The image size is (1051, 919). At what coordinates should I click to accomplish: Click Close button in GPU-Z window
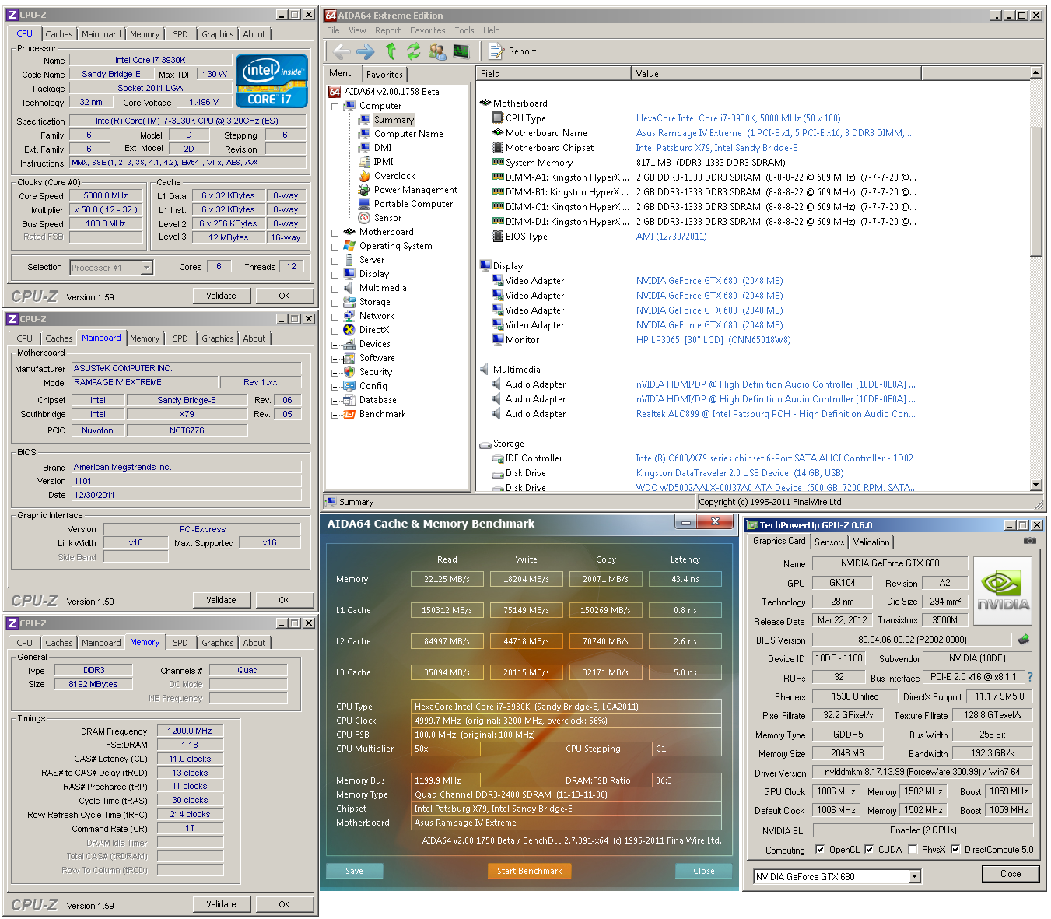[1011, 874]
